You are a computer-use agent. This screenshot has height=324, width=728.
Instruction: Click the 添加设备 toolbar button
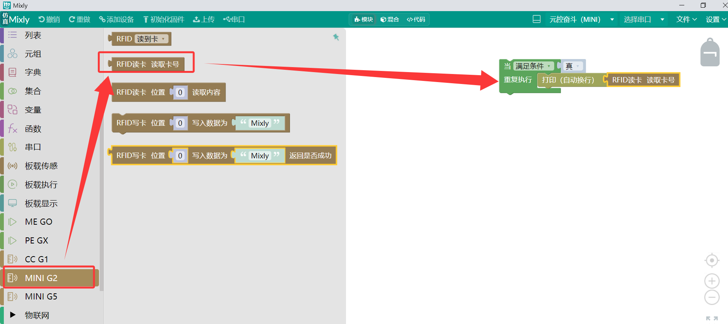(x=116, y=20)
